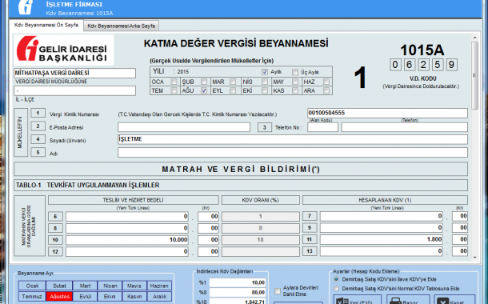
Task: Select Haziran in Beyanname Ayı
Action: click(x=159, y=286)
